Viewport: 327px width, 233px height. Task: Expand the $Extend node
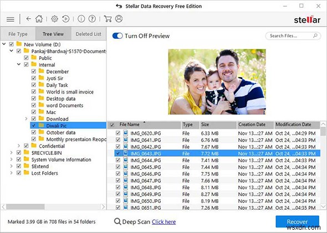(x=12, y=166)
